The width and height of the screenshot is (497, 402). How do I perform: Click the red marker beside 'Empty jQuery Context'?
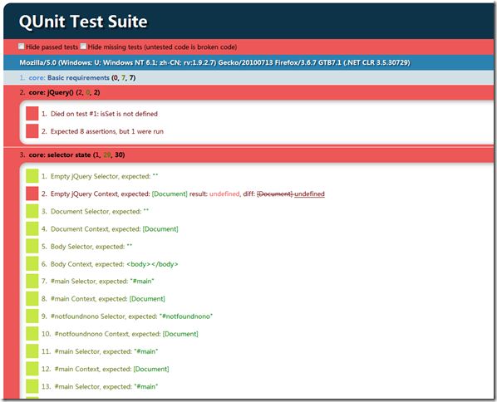(x=32, y=194)
